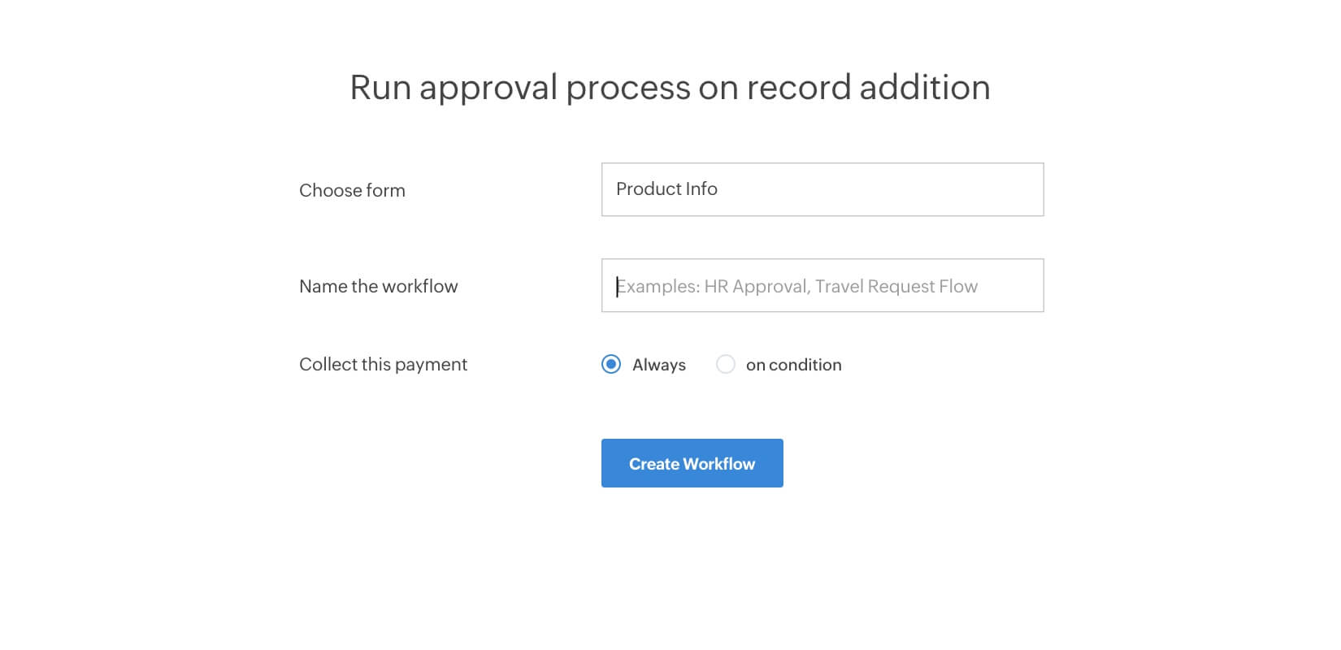Click the "Collect this payment" label
This screenshot has height=650, width=1341.
[383, 364]
